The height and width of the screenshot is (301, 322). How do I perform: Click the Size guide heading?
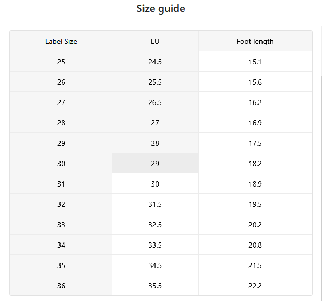pos(161,9)
